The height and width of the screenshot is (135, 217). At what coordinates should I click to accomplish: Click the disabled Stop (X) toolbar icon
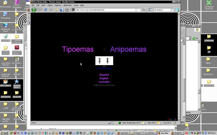[51, 10]
